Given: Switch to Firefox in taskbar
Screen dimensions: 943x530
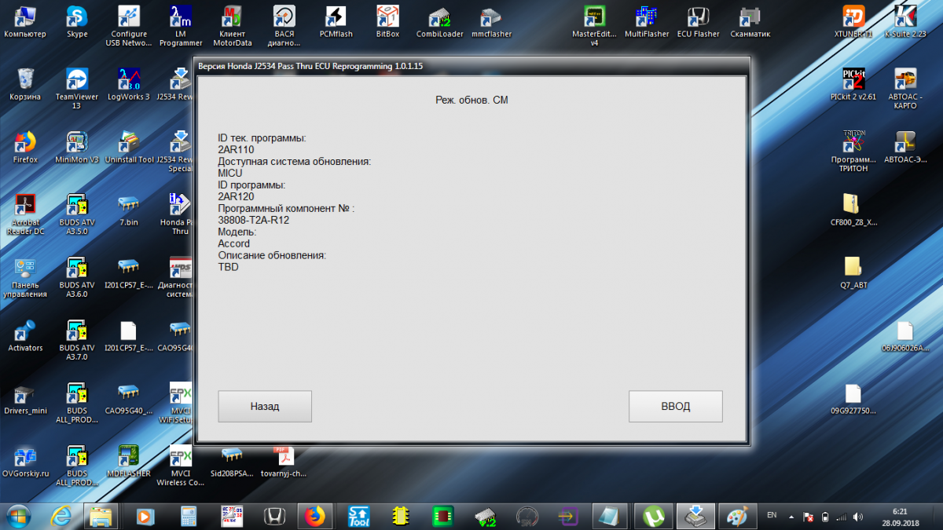Looking at the screenshot, I should click(x=315, y=516).
